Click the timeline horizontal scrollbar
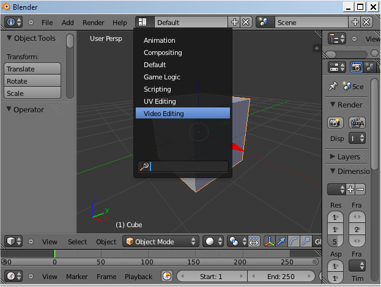The image size is (381, 287). [160, 262]
